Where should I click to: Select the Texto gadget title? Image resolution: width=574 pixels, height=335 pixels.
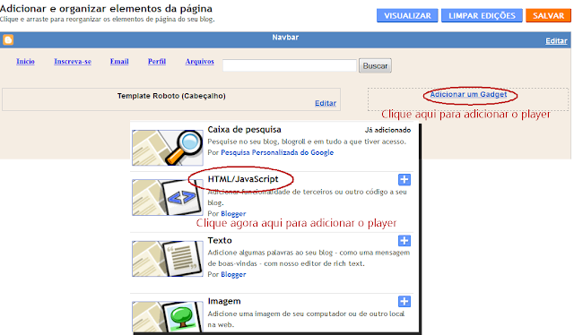click(220, 240)
